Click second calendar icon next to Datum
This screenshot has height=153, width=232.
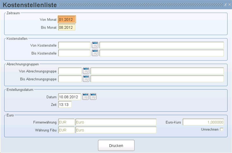click(93, 97)
